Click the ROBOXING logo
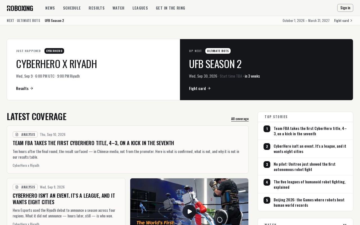The image size is (360, 225). tap(20, 8)
